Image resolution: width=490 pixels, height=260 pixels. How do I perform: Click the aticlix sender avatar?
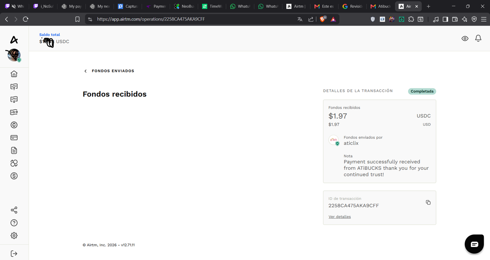(x=333, y=140)
